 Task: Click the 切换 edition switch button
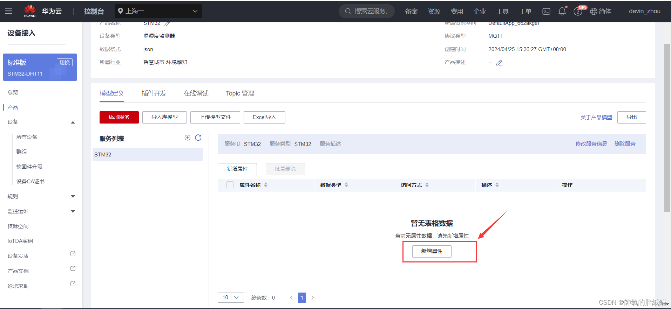pyautogui.click(x=65, y=62)
